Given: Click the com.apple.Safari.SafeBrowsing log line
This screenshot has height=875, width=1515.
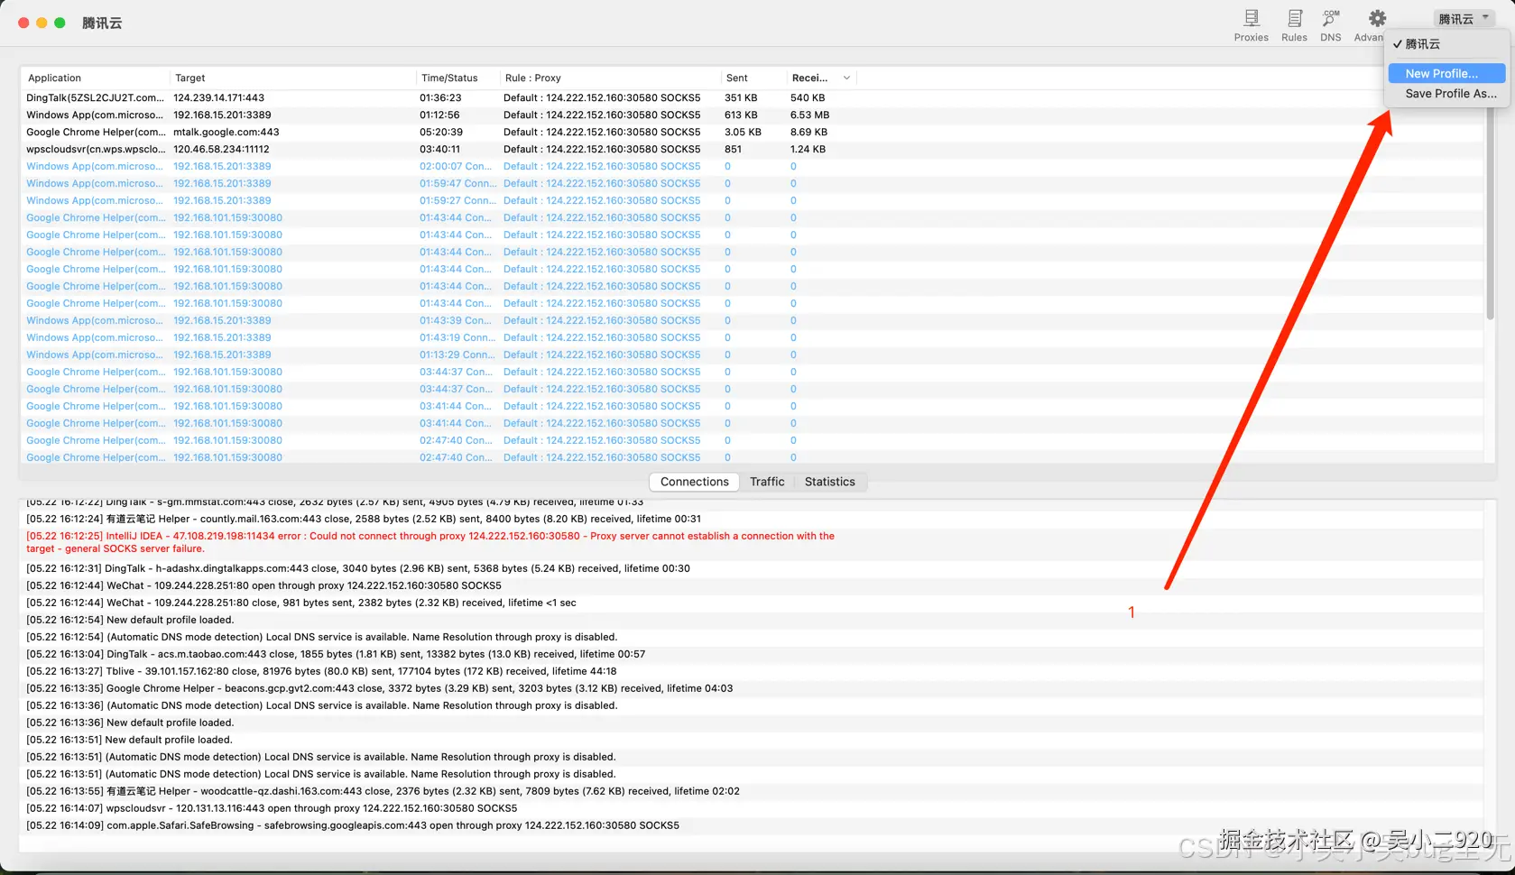Looking at the screenshot, I should tap(353, 825).
